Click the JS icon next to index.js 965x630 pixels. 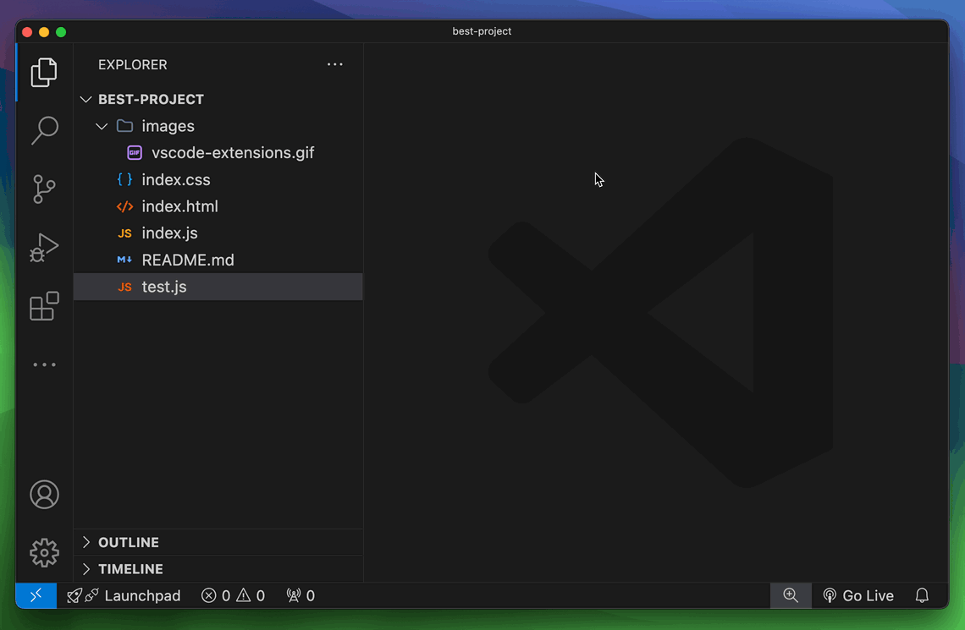click(125, 233)
